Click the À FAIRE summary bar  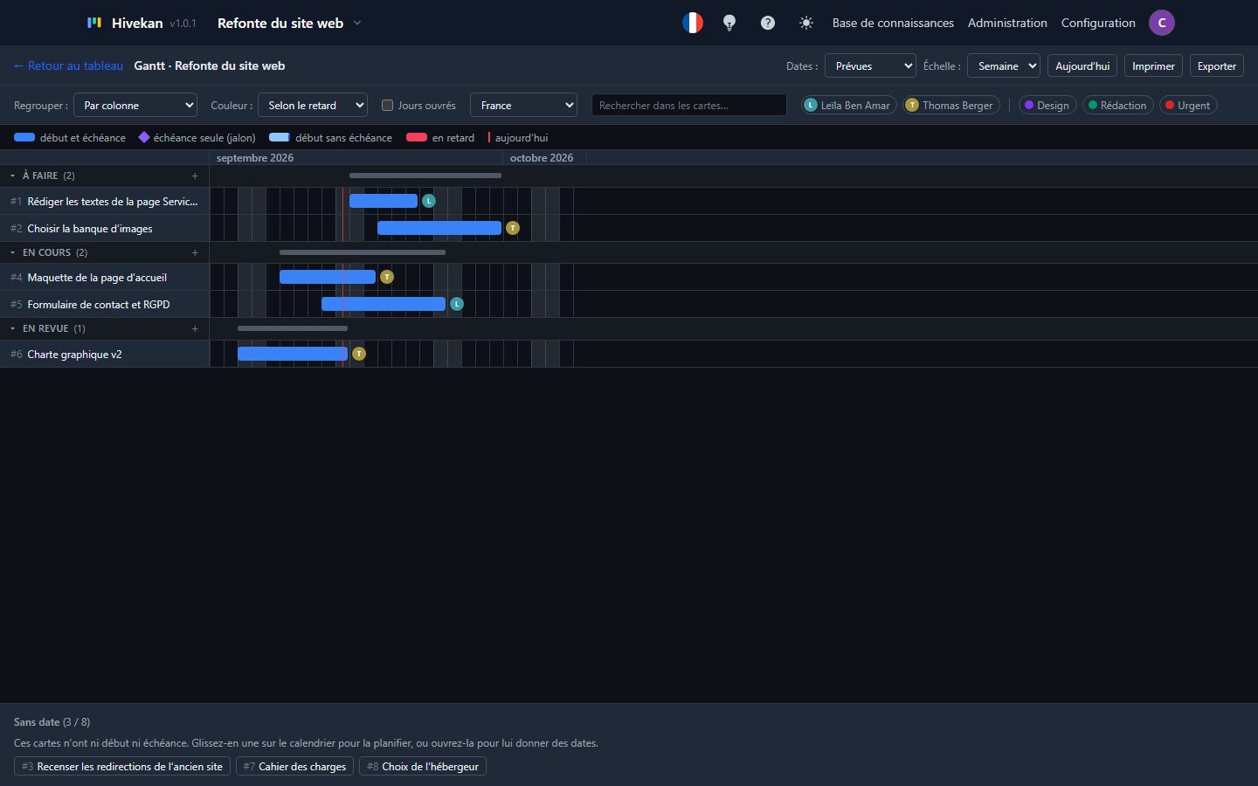tap(425, 176)
